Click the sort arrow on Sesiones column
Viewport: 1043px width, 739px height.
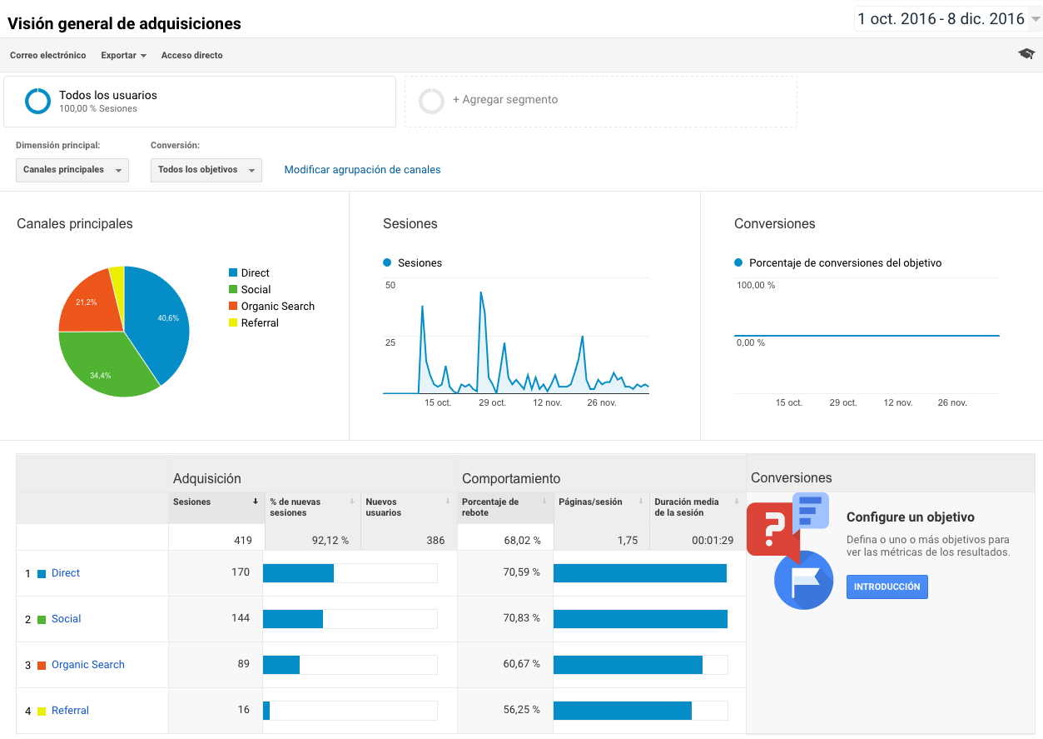coord(256,502)
